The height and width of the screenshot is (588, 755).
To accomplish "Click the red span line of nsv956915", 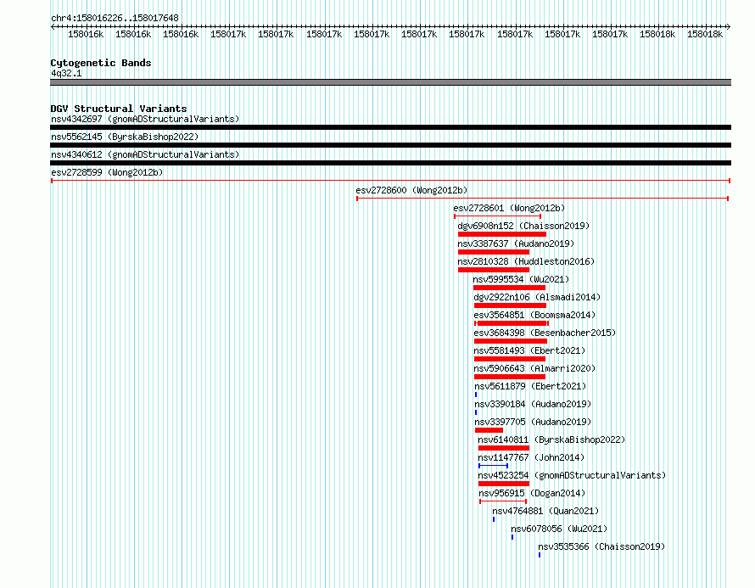I will (503, 501).
